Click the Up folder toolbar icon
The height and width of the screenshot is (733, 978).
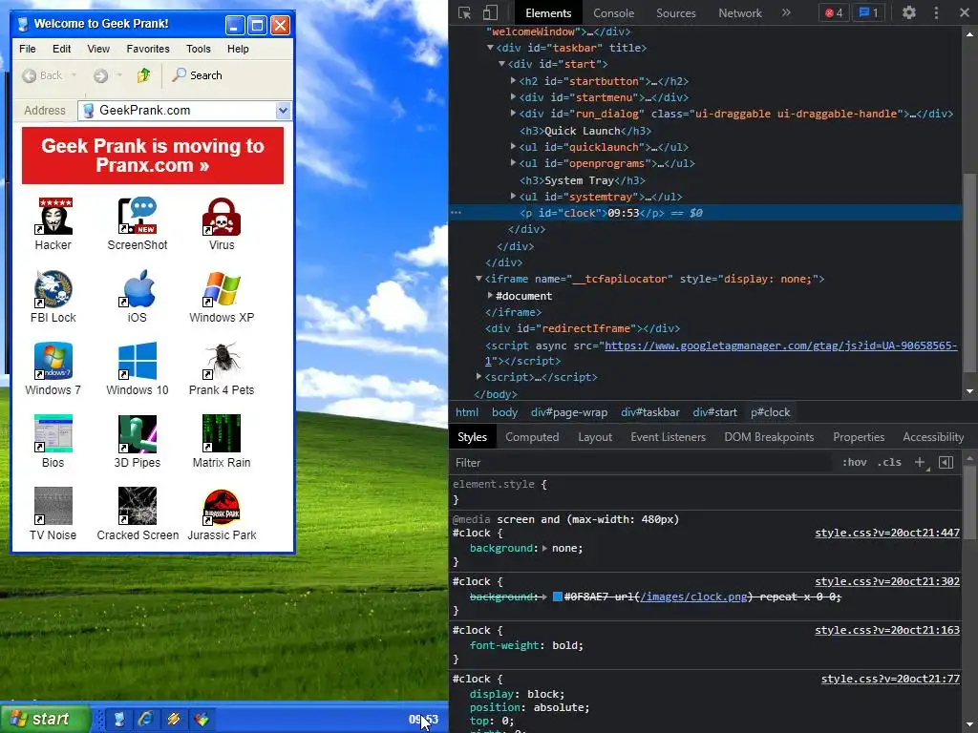pos(143,75)
